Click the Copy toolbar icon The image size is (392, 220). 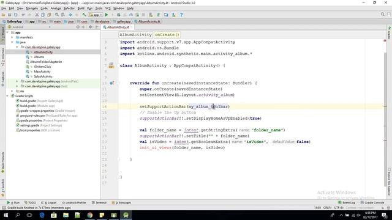click(43, 15)
